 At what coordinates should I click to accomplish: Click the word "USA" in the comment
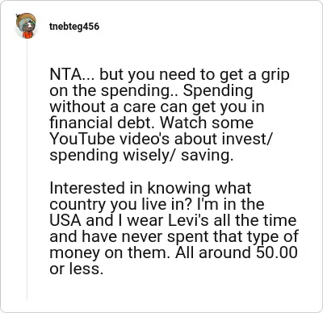coord(65,220)
